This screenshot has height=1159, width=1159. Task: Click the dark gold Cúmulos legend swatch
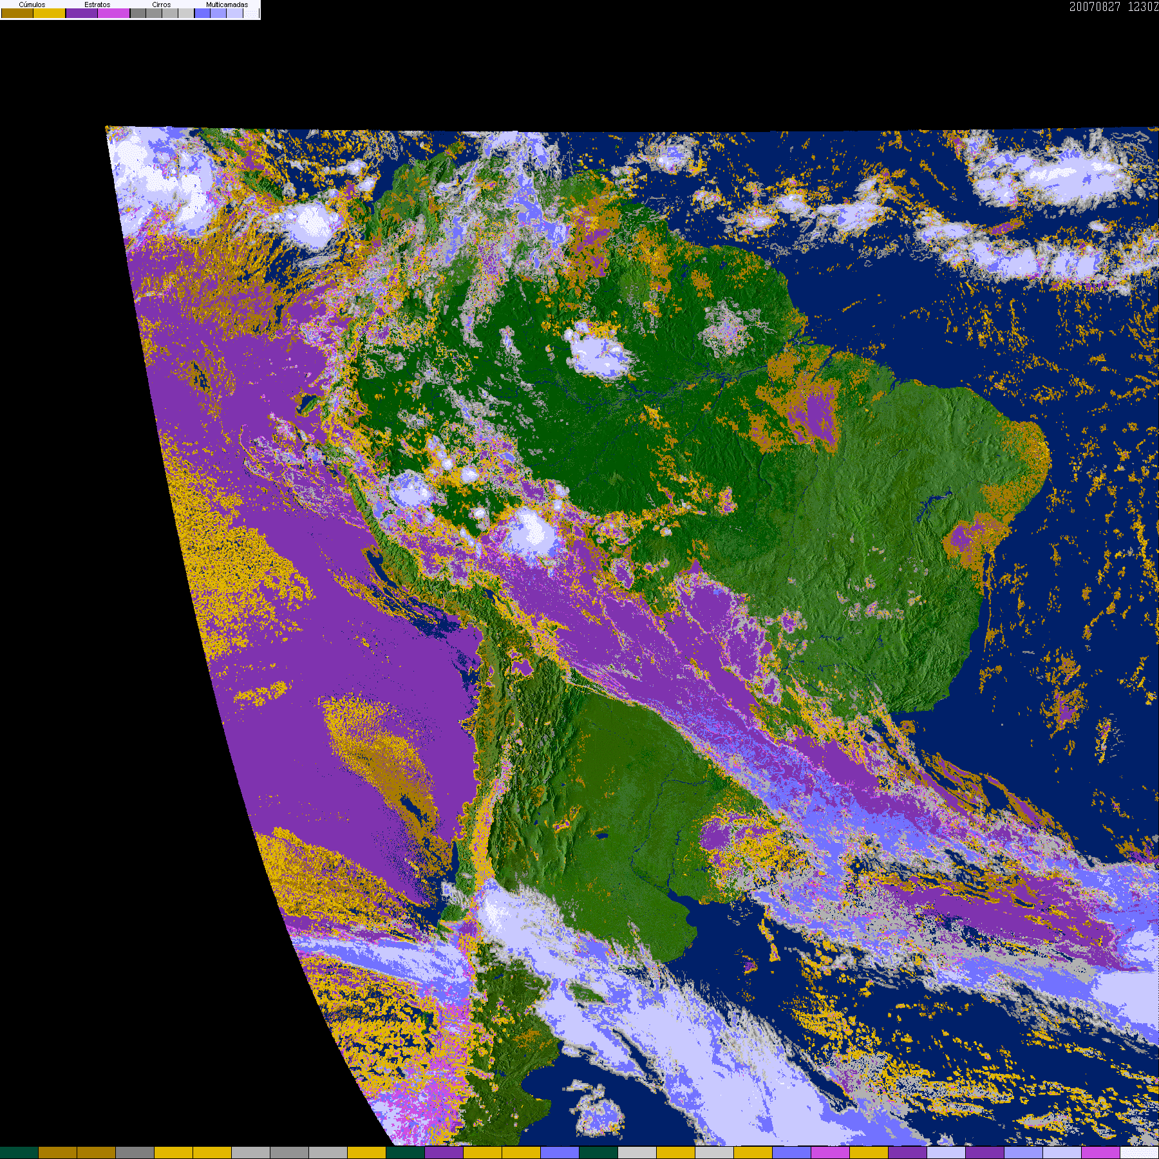17,13
